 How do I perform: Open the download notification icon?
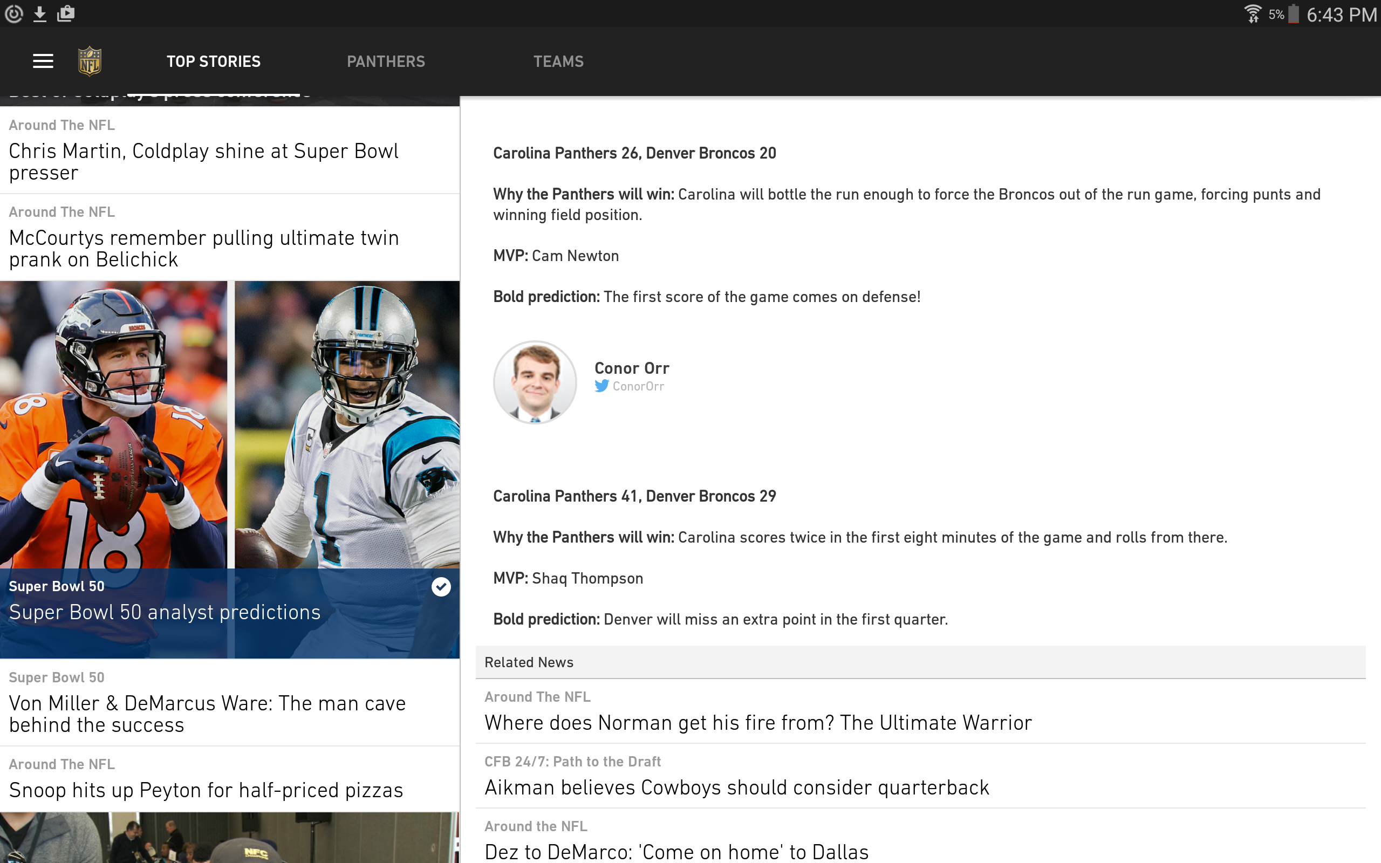pos(39,13)
